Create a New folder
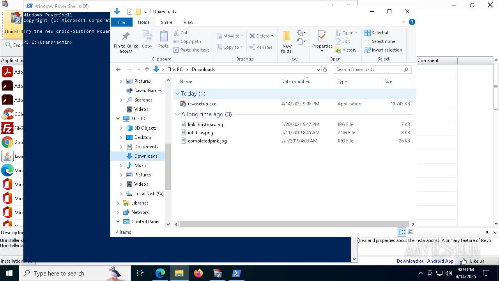499x281 pixels. point(287,42)
